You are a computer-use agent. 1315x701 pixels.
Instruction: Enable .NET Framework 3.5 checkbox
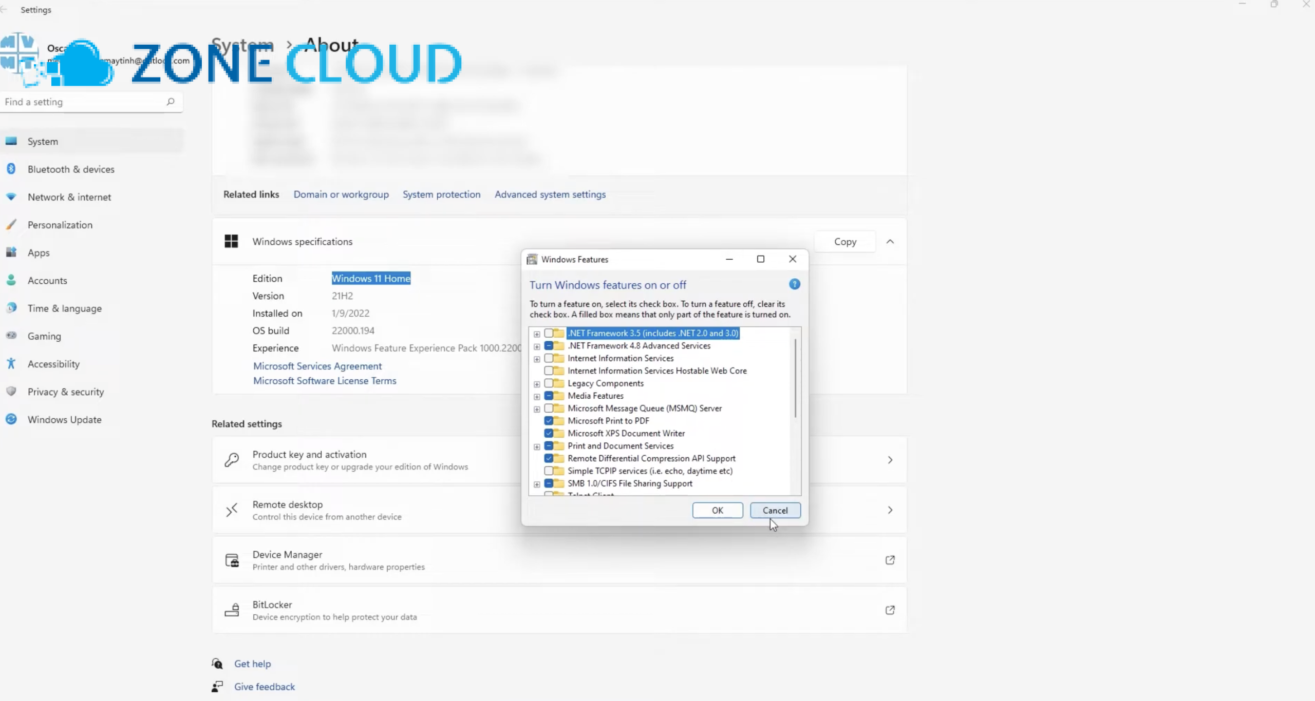pos(549,333)
